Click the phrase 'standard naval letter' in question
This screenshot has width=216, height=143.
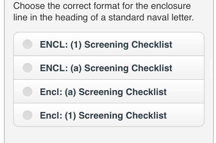pos(151,18)
